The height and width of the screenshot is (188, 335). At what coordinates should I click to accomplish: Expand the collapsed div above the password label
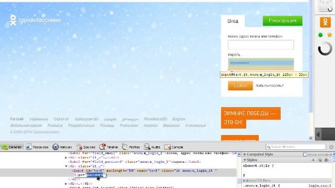coord(66,158)
